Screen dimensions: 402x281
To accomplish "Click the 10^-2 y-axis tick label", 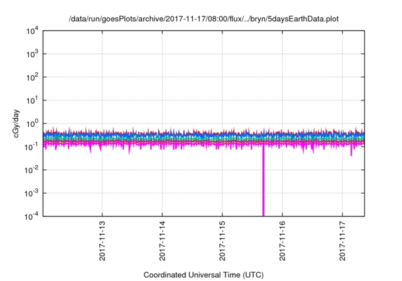I will (31, 170).
